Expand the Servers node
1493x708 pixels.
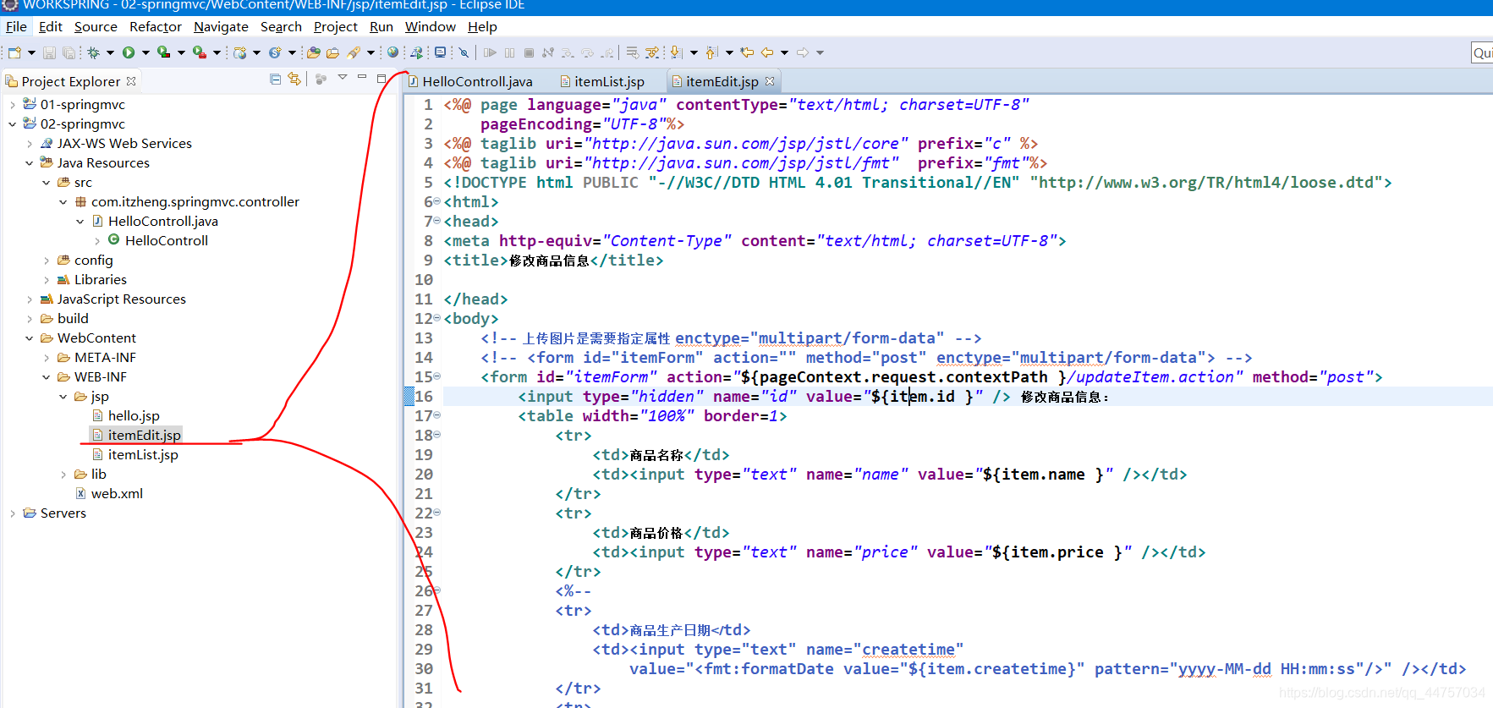(x=12, y=513)
